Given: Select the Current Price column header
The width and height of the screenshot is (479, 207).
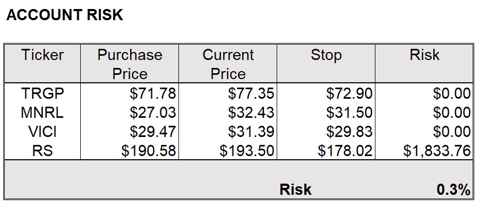Looking at the screenshot, I should [x=228, y=64].
